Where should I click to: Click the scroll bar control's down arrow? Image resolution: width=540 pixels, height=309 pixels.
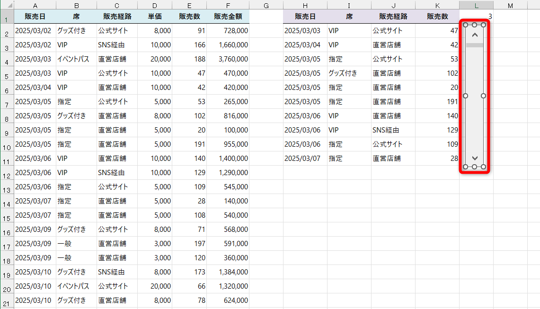pyautogui.click(x=474, y=157)
